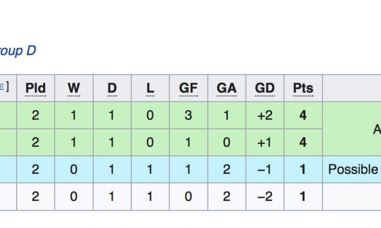
Task: Click the 'W' column header
Action: pyautogui.click(x=74, y=88)
